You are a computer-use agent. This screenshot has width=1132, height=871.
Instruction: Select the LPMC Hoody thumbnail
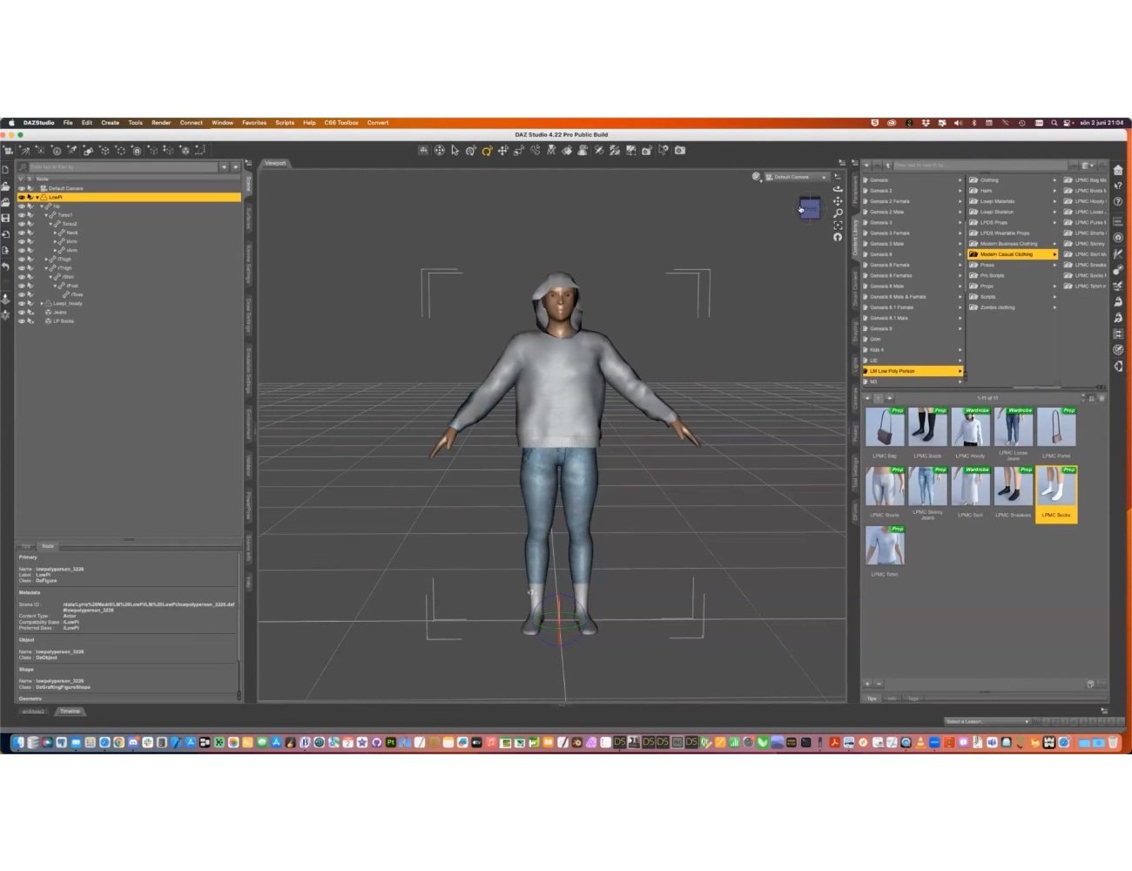pyautogui.click(x=970, y=427)
